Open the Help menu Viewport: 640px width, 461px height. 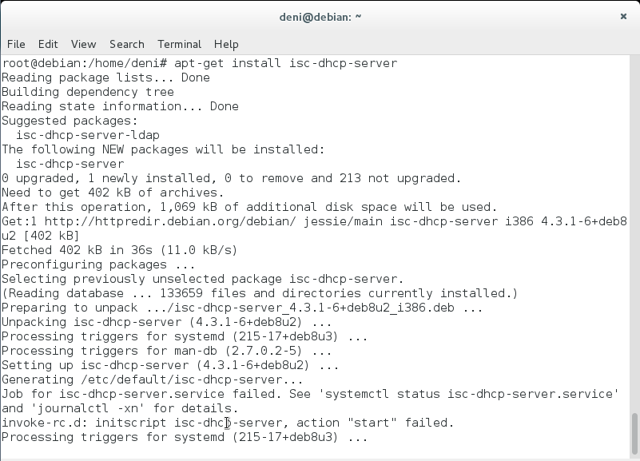[226, 44]
